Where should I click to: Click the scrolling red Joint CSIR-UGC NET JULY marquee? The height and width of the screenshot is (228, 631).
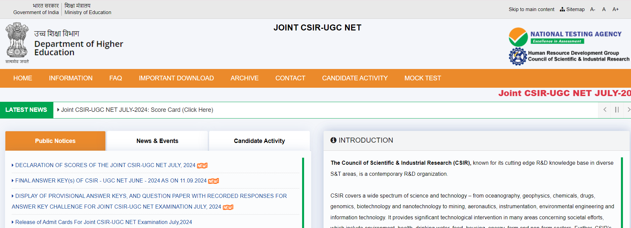[x=565, y=93]
